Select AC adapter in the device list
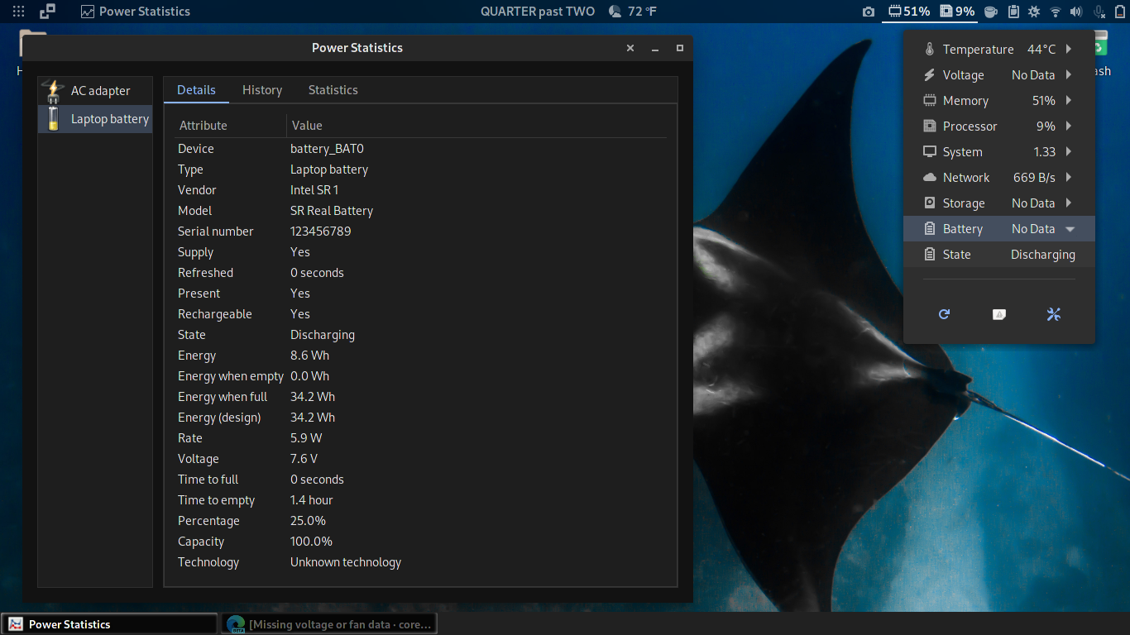The height and width of the screenshot is (635, 1130). click(95, 91)
